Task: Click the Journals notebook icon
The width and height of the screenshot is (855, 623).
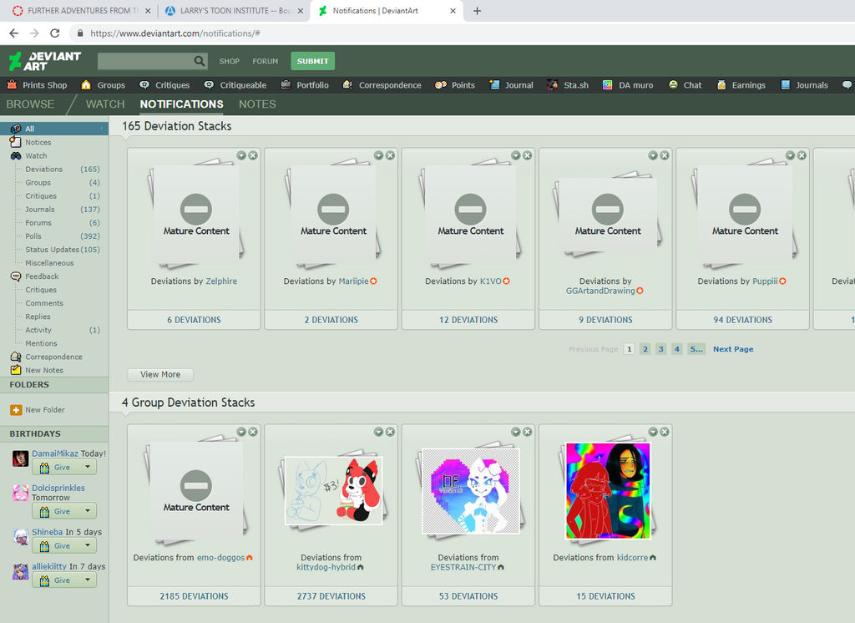Action: pos(785,84)
